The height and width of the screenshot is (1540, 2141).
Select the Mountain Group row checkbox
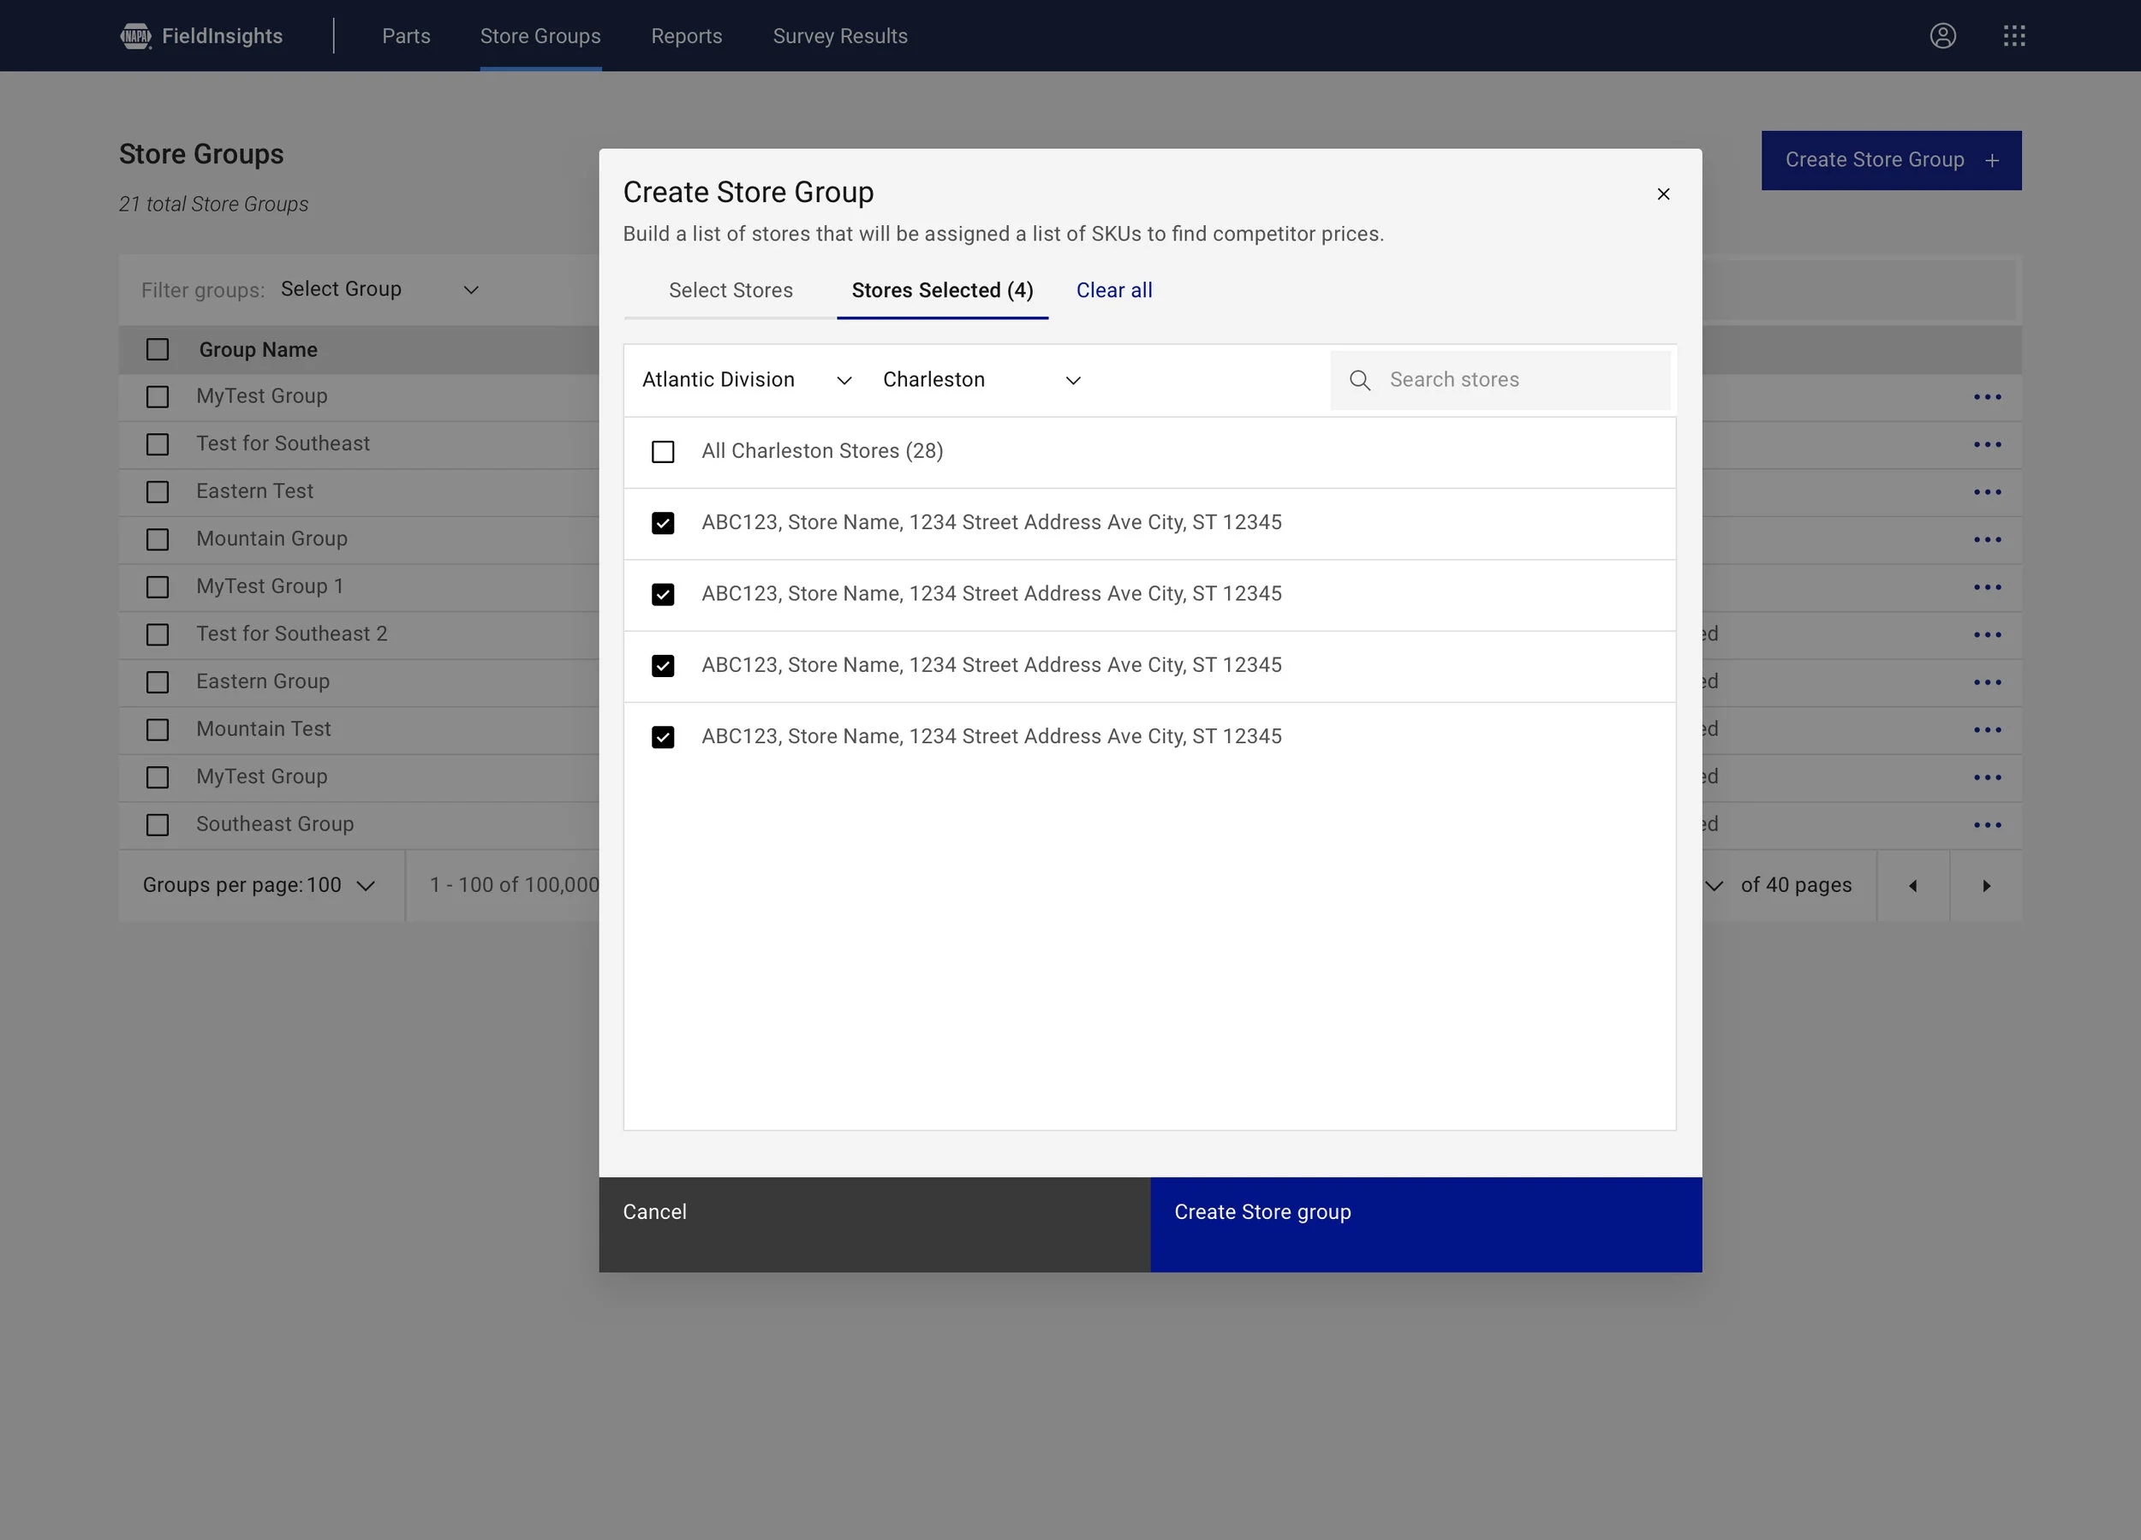coord(158,540)
